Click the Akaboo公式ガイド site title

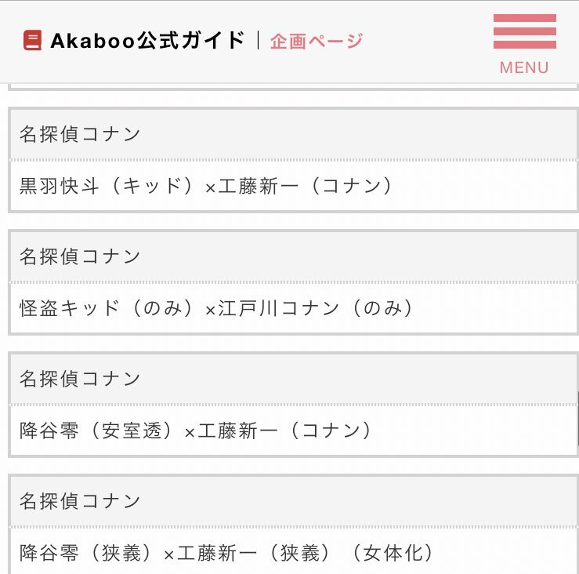point(147,41)
